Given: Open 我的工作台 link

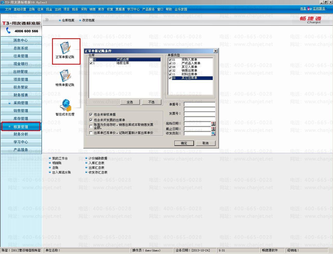Looking at the screenshot, I should [x=60, y=158].
